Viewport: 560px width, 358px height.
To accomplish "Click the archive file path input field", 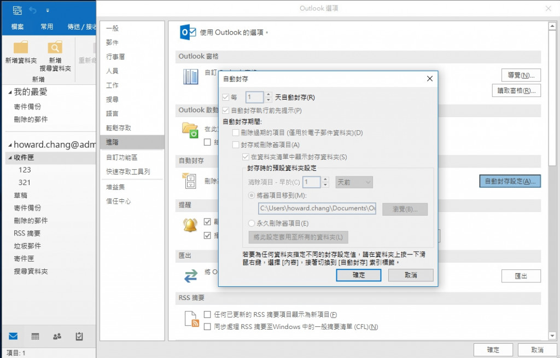I will pos(317,209).
